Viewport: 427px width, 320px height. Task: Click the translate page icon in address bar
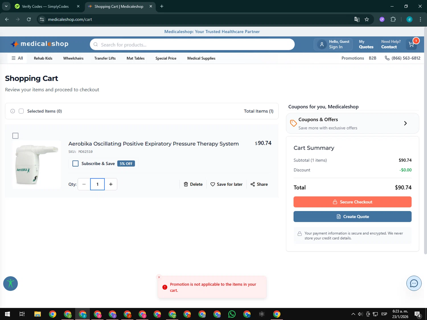[x=357, y=19]
